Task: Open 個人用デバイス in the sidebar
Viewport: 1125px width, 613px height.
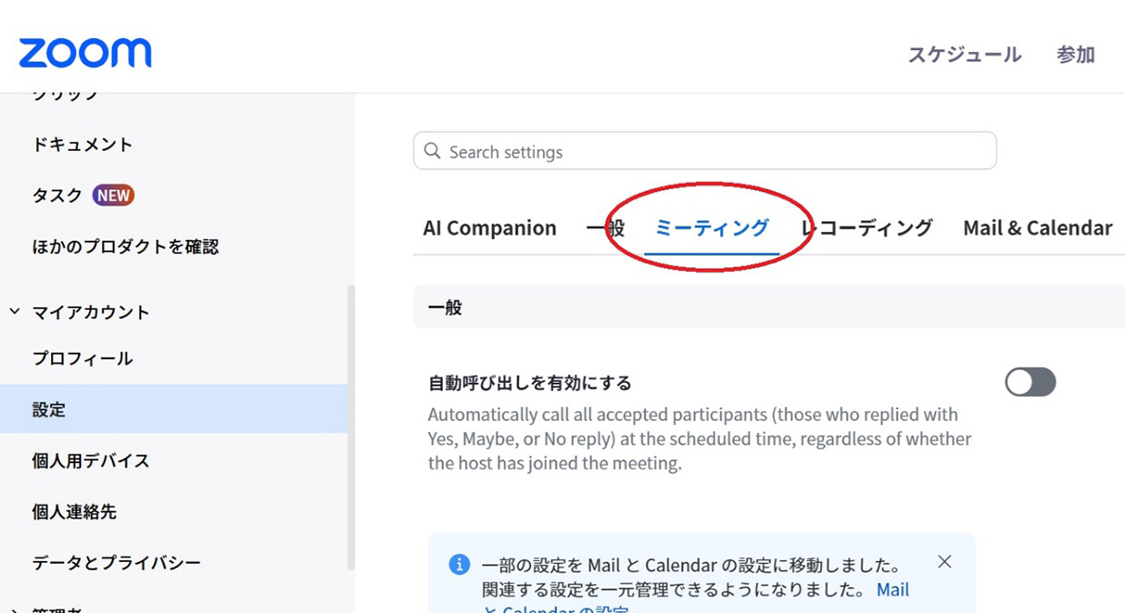Action: (x=91, y=461)
